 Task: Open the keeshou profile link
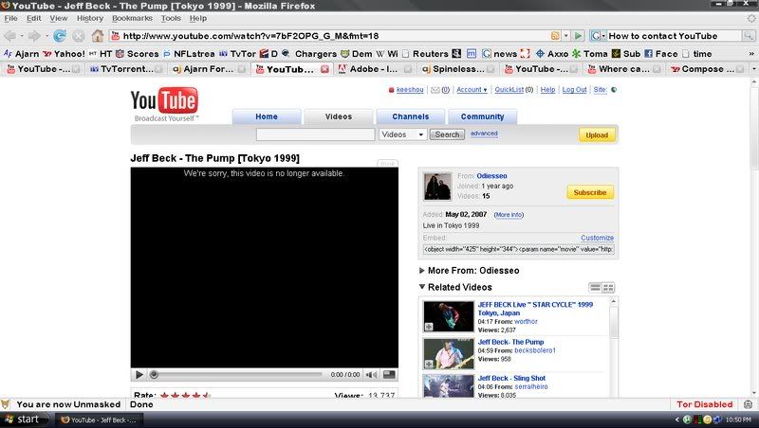point(410,90)
